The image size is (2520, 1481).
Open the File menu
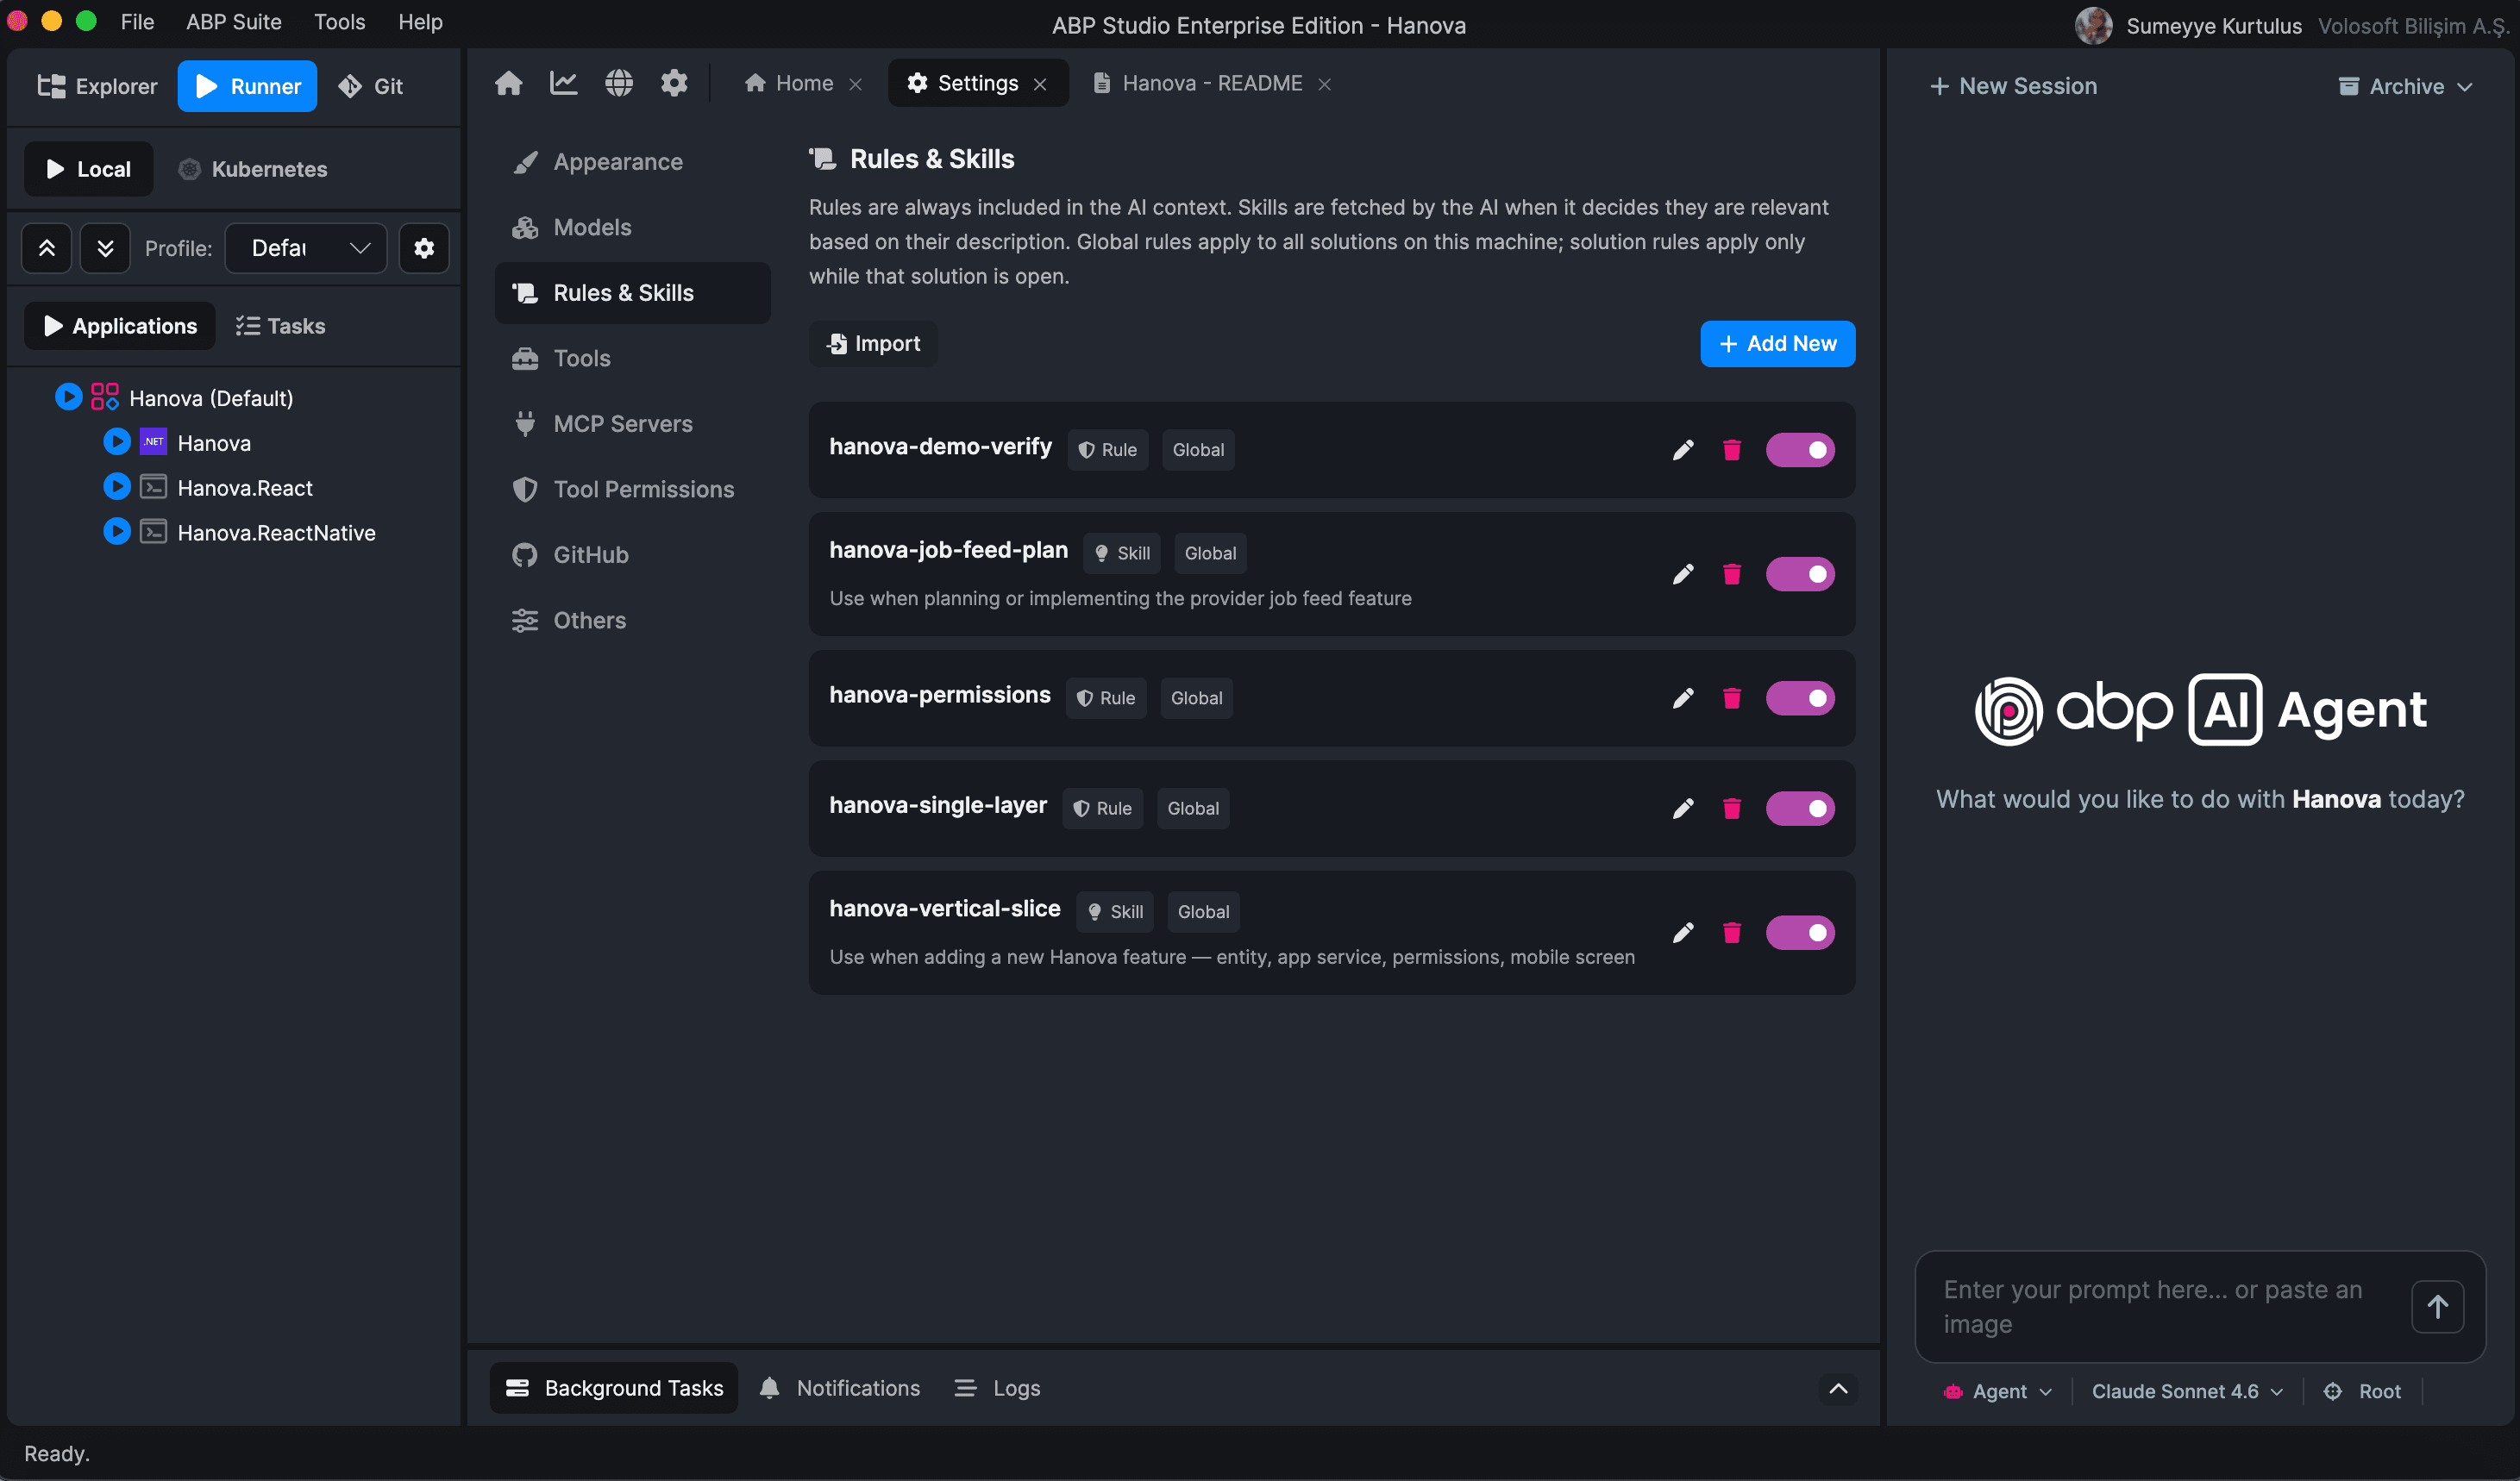click(x=137, y=22)
